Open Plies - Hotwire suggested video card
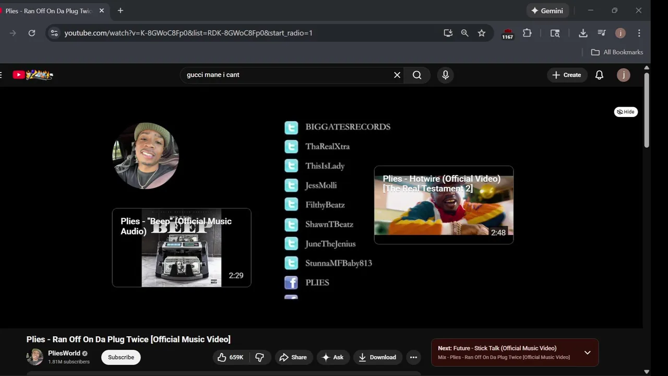The image size is (668, 376). click(x=444, y=205)
